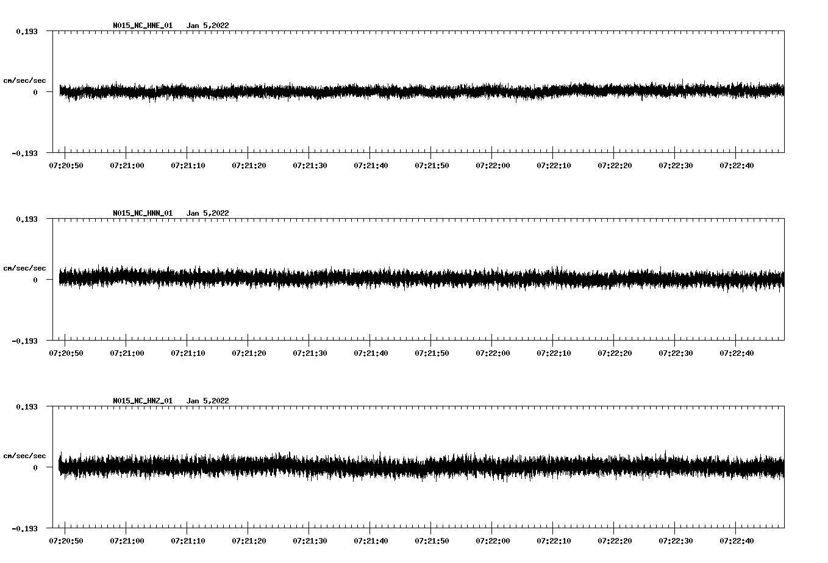Screen dimensions: 828x563
Task: Click the 07:22:10 time label on HNE plot
Action: pyautogui.click(x=554, y=166)
